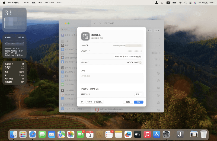Open Reminders from the Dock
The height and width of the screenshot is (141, 217).
coord(109,134)
